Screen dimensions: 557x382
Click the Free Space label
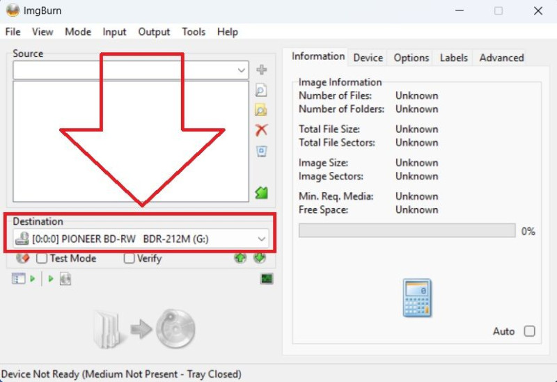(x=323, y=210)
